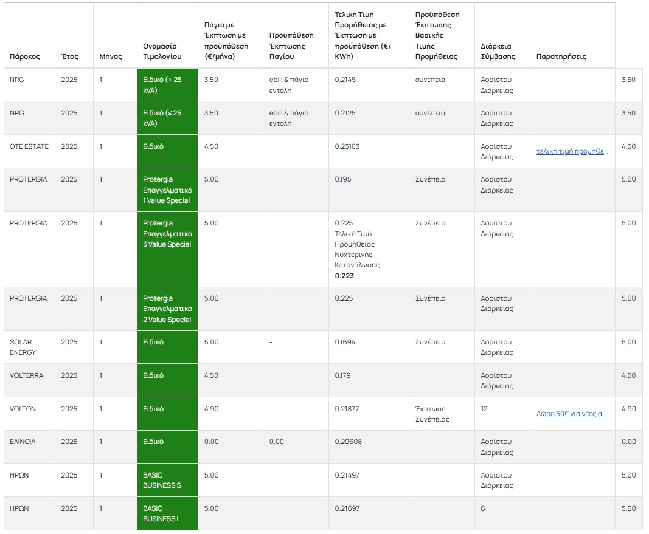Select the BASIC BUSINESS L tariff cell

[x=168, y=514]
